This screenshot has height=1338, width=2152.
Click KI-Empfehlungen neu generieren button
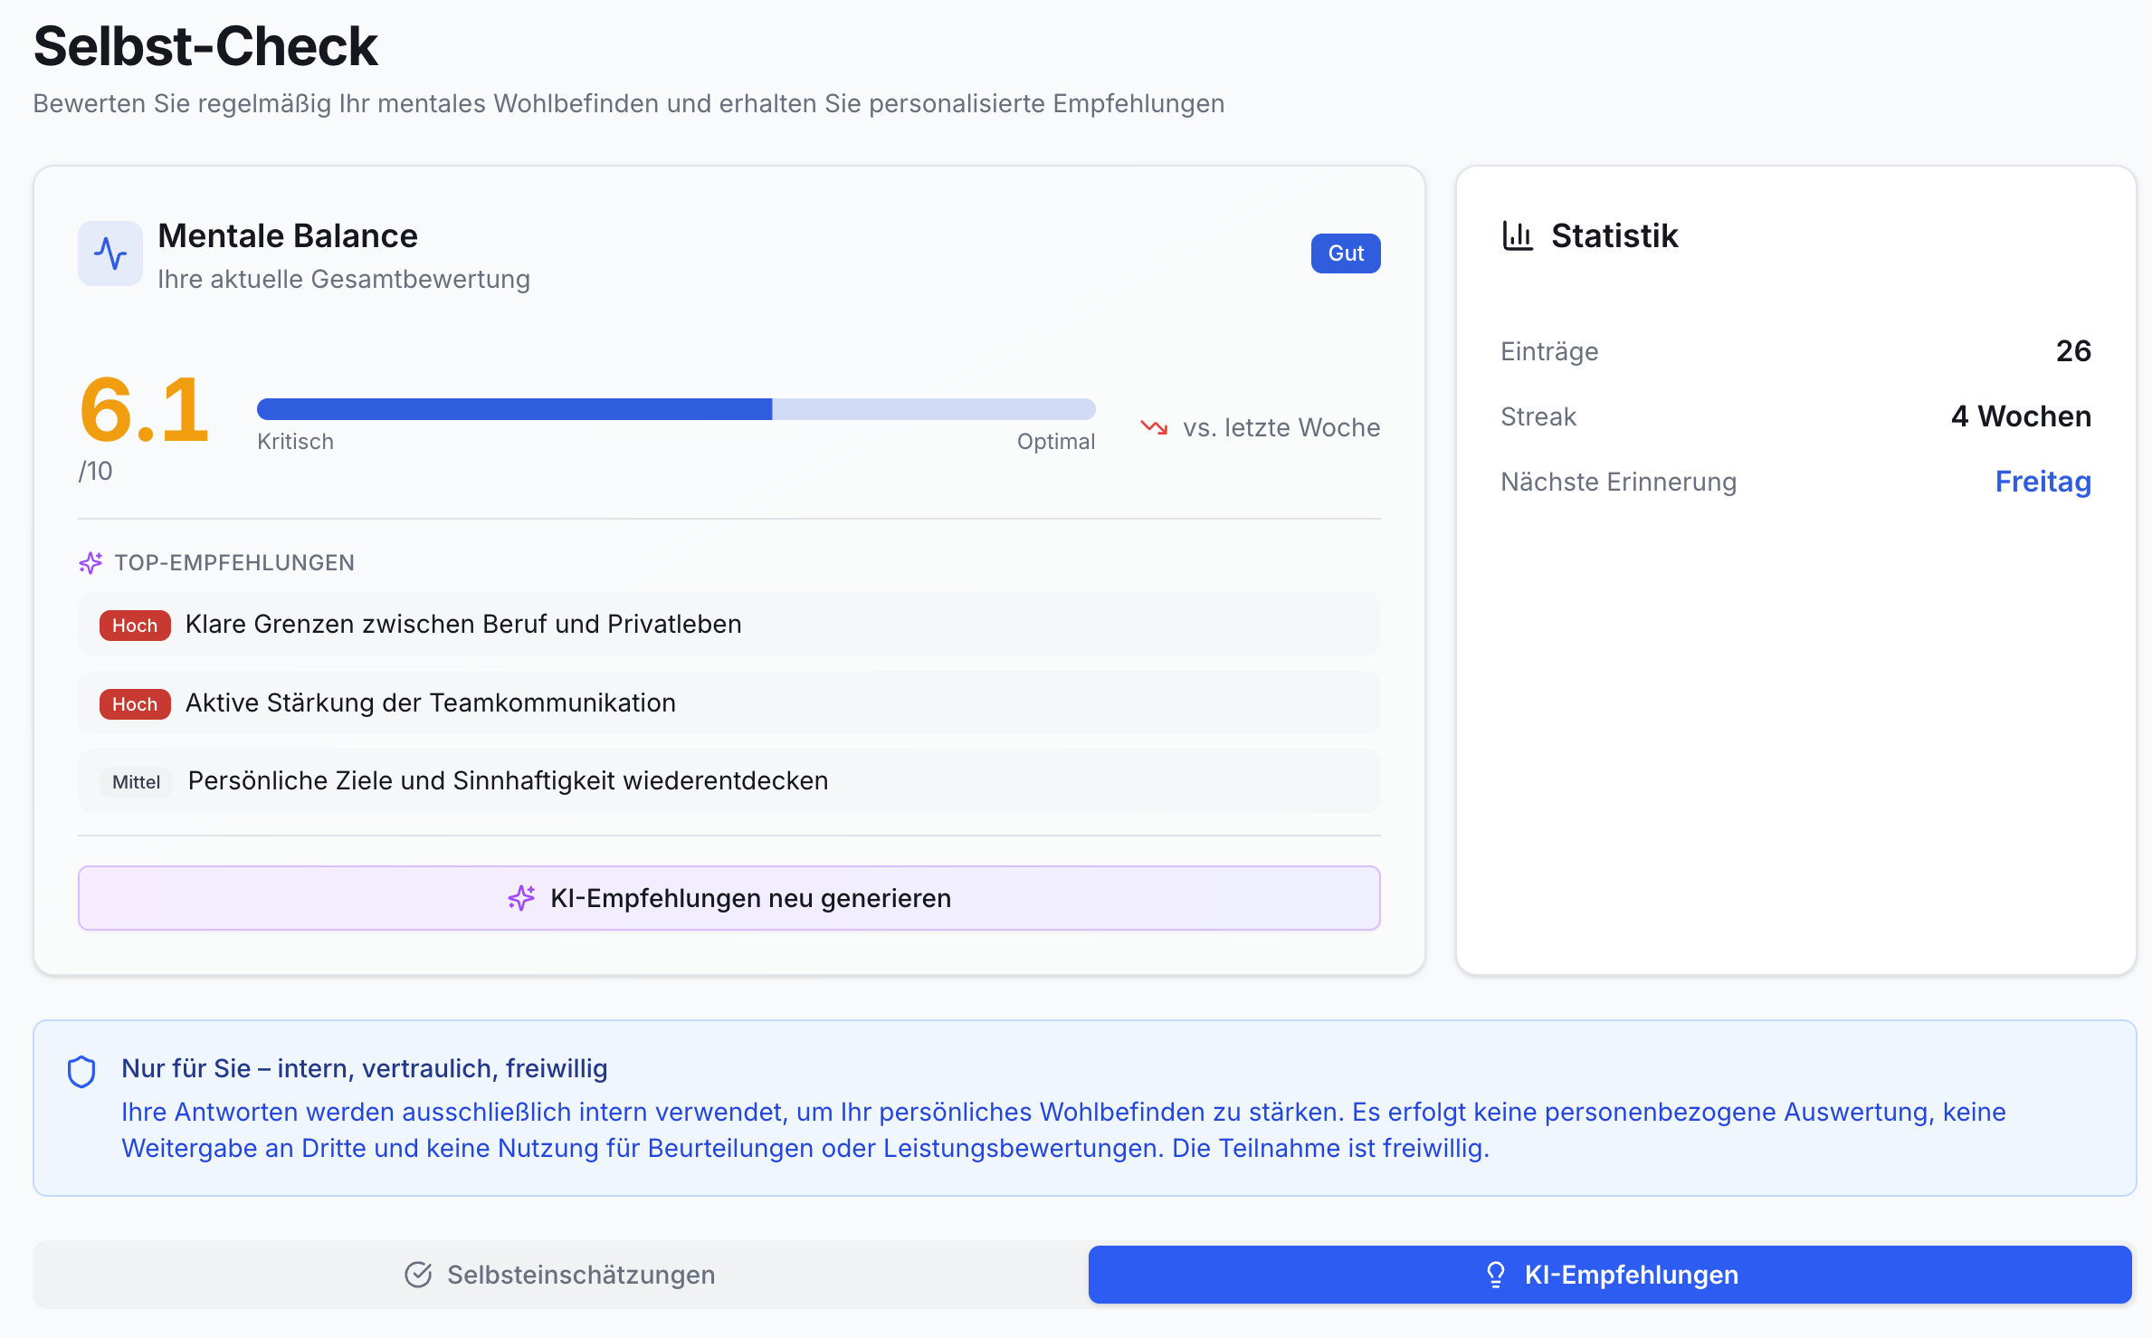point(729,898)
